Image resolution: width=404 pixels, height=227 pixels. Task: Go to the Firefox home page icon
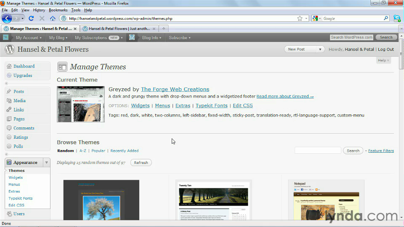(53, 18)
